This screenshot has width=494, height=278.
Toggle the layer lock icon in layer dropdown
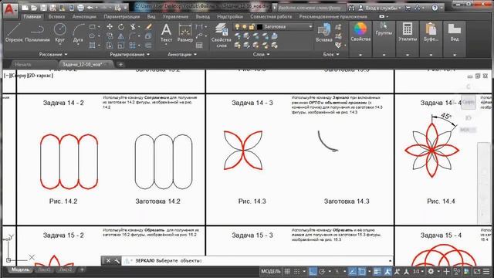click(x=252, y=27)
